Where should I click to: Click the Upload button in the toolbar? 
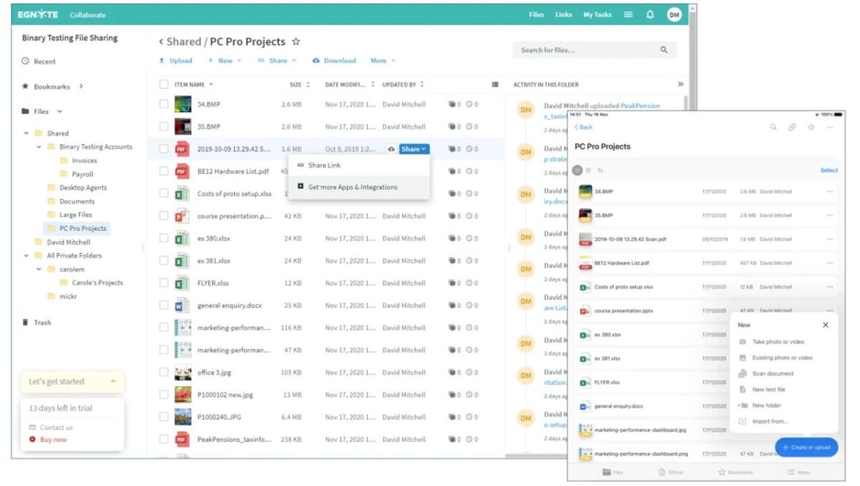click(176, 61)
